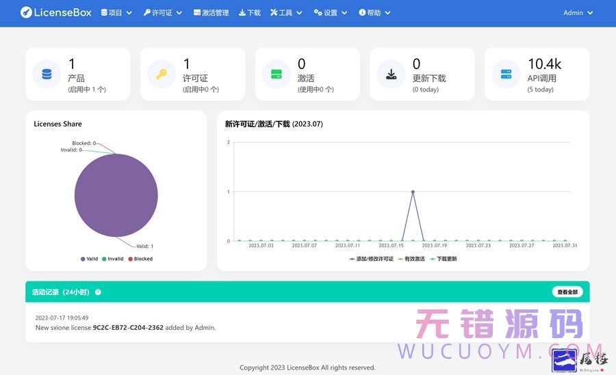616x375 pixels.
Task: Click the help icon beside 活动记录 title
Action: pos(98,292)
